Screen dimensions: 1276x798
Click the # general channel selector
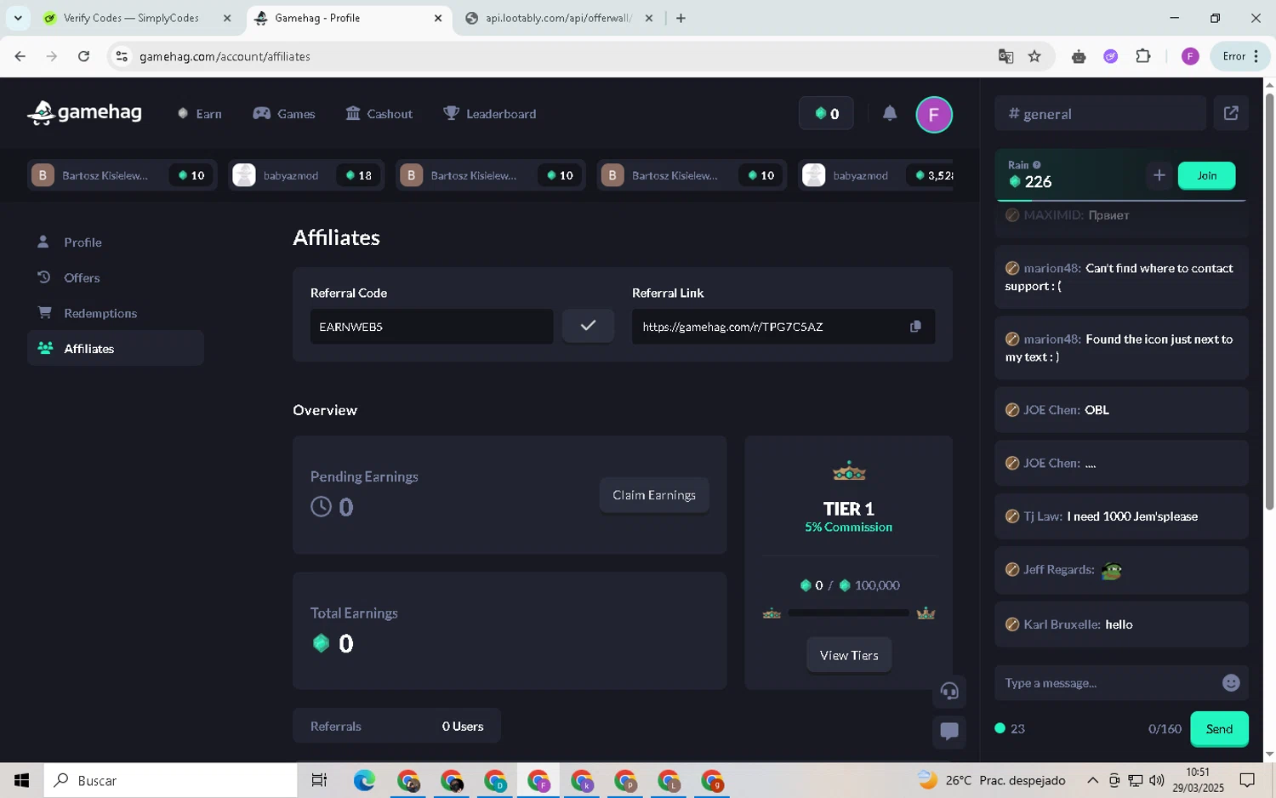(1100, 113)
